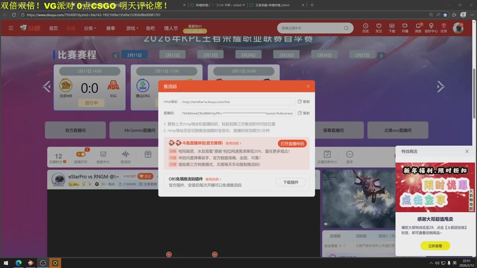Screen dimensions: 477x268
Task: Open the 下载 download icon
Action: click(x=392, y=28)
